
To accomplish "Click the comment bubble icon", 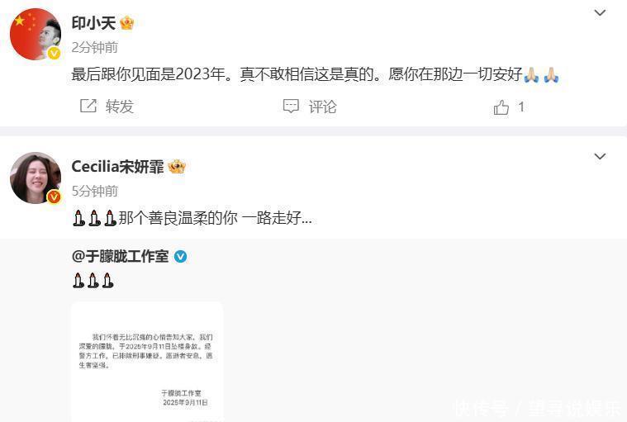I will (x=291, y=106).
